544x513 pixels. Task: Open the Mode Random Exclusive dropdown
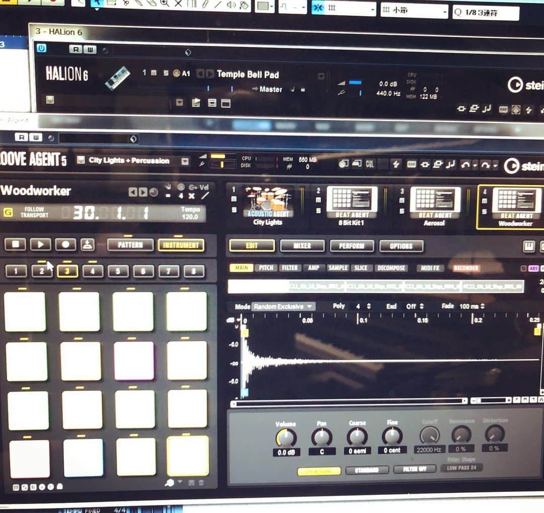pos(283,306)
